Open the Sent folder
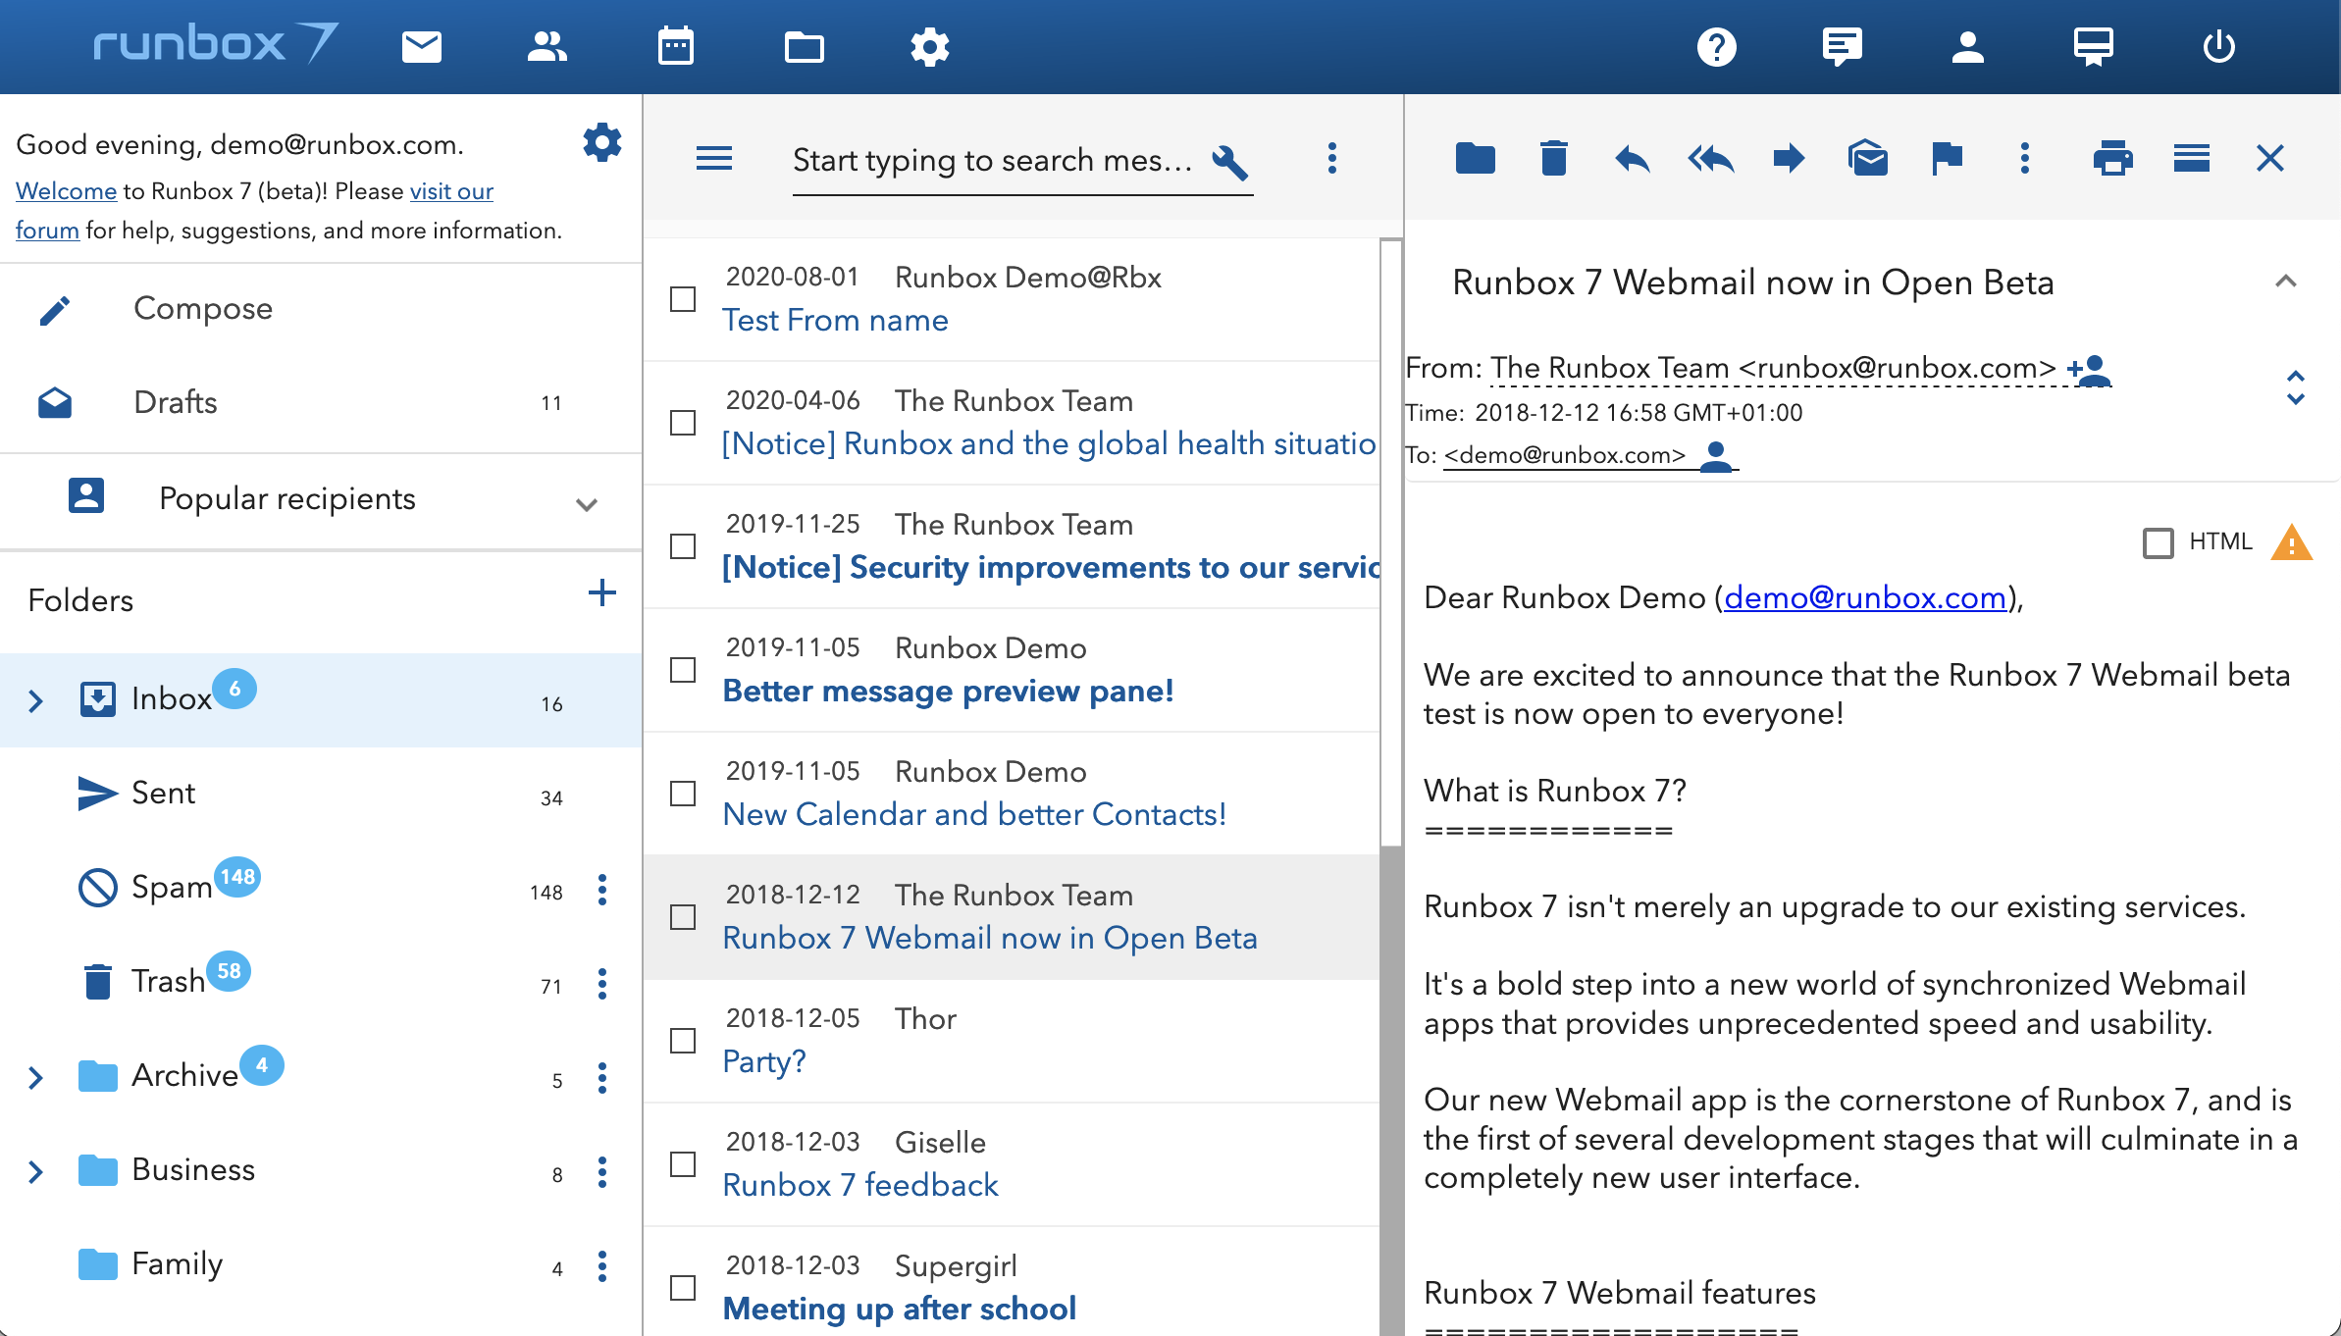Screen dimensions: 2341x1336 [164, 793]
